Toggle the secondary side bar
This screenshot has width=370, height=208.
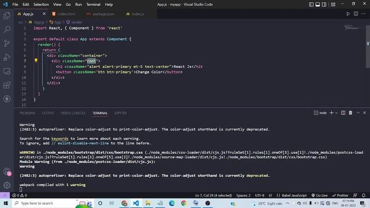(324, 4)
